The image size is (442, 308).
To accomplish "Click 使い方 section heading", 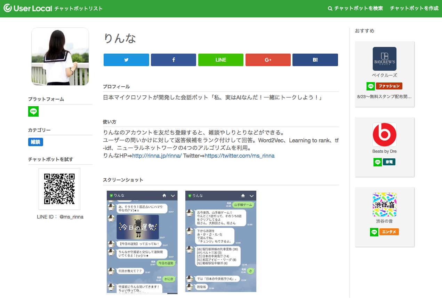I will click(110, 122).
